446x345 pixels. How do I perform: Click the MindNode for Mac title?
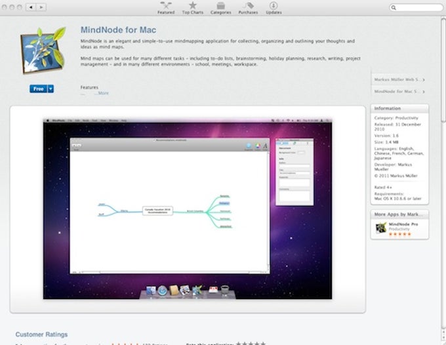click(118, 30)
